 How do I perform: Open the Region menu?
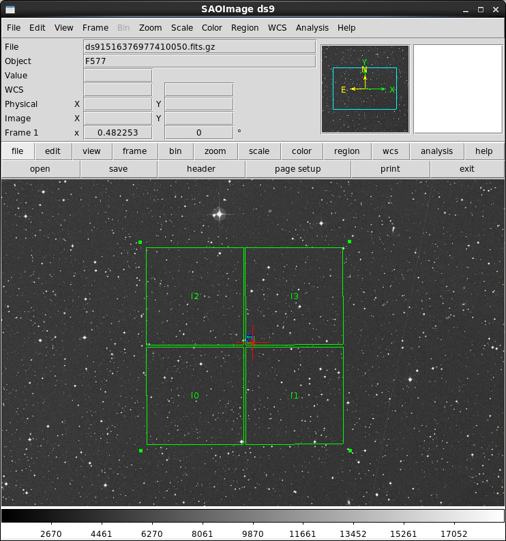(245, 28)
